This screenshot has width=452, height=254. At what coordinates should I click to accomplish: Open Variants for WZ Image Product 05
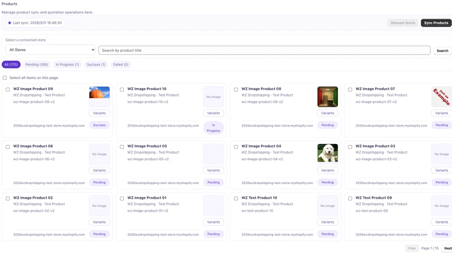pos(214,170)
